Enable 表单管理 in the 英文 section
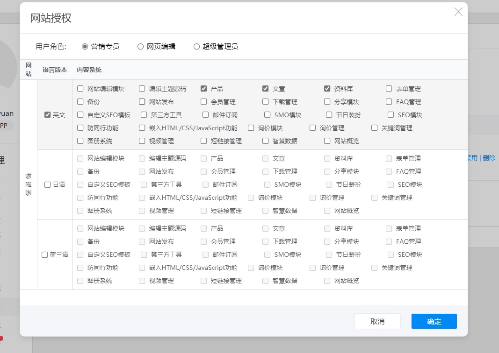Image resolution: width=499 pixels, height=353 pixels. click(389, 89)
